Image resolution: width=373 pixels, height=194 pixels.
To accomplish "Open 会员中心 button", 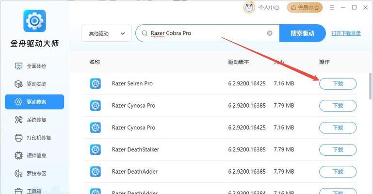I will tap(305, 8).
